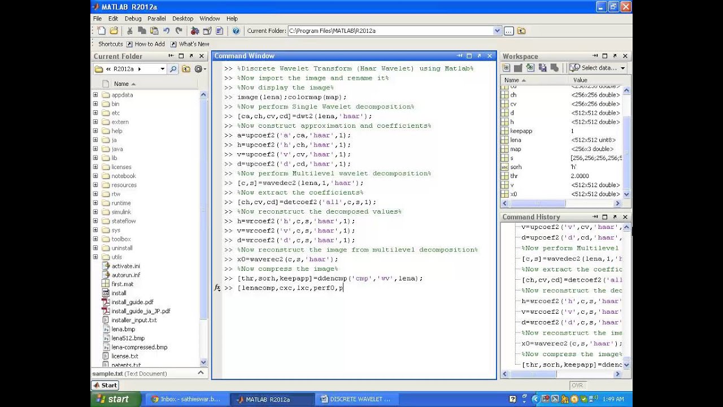Undo the last action
The height and width of the screenshot is (407, 723).
167,31
